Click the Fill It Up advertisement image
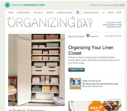The width and height of the screenshot is (127, 111). click(x=95, y=106)
